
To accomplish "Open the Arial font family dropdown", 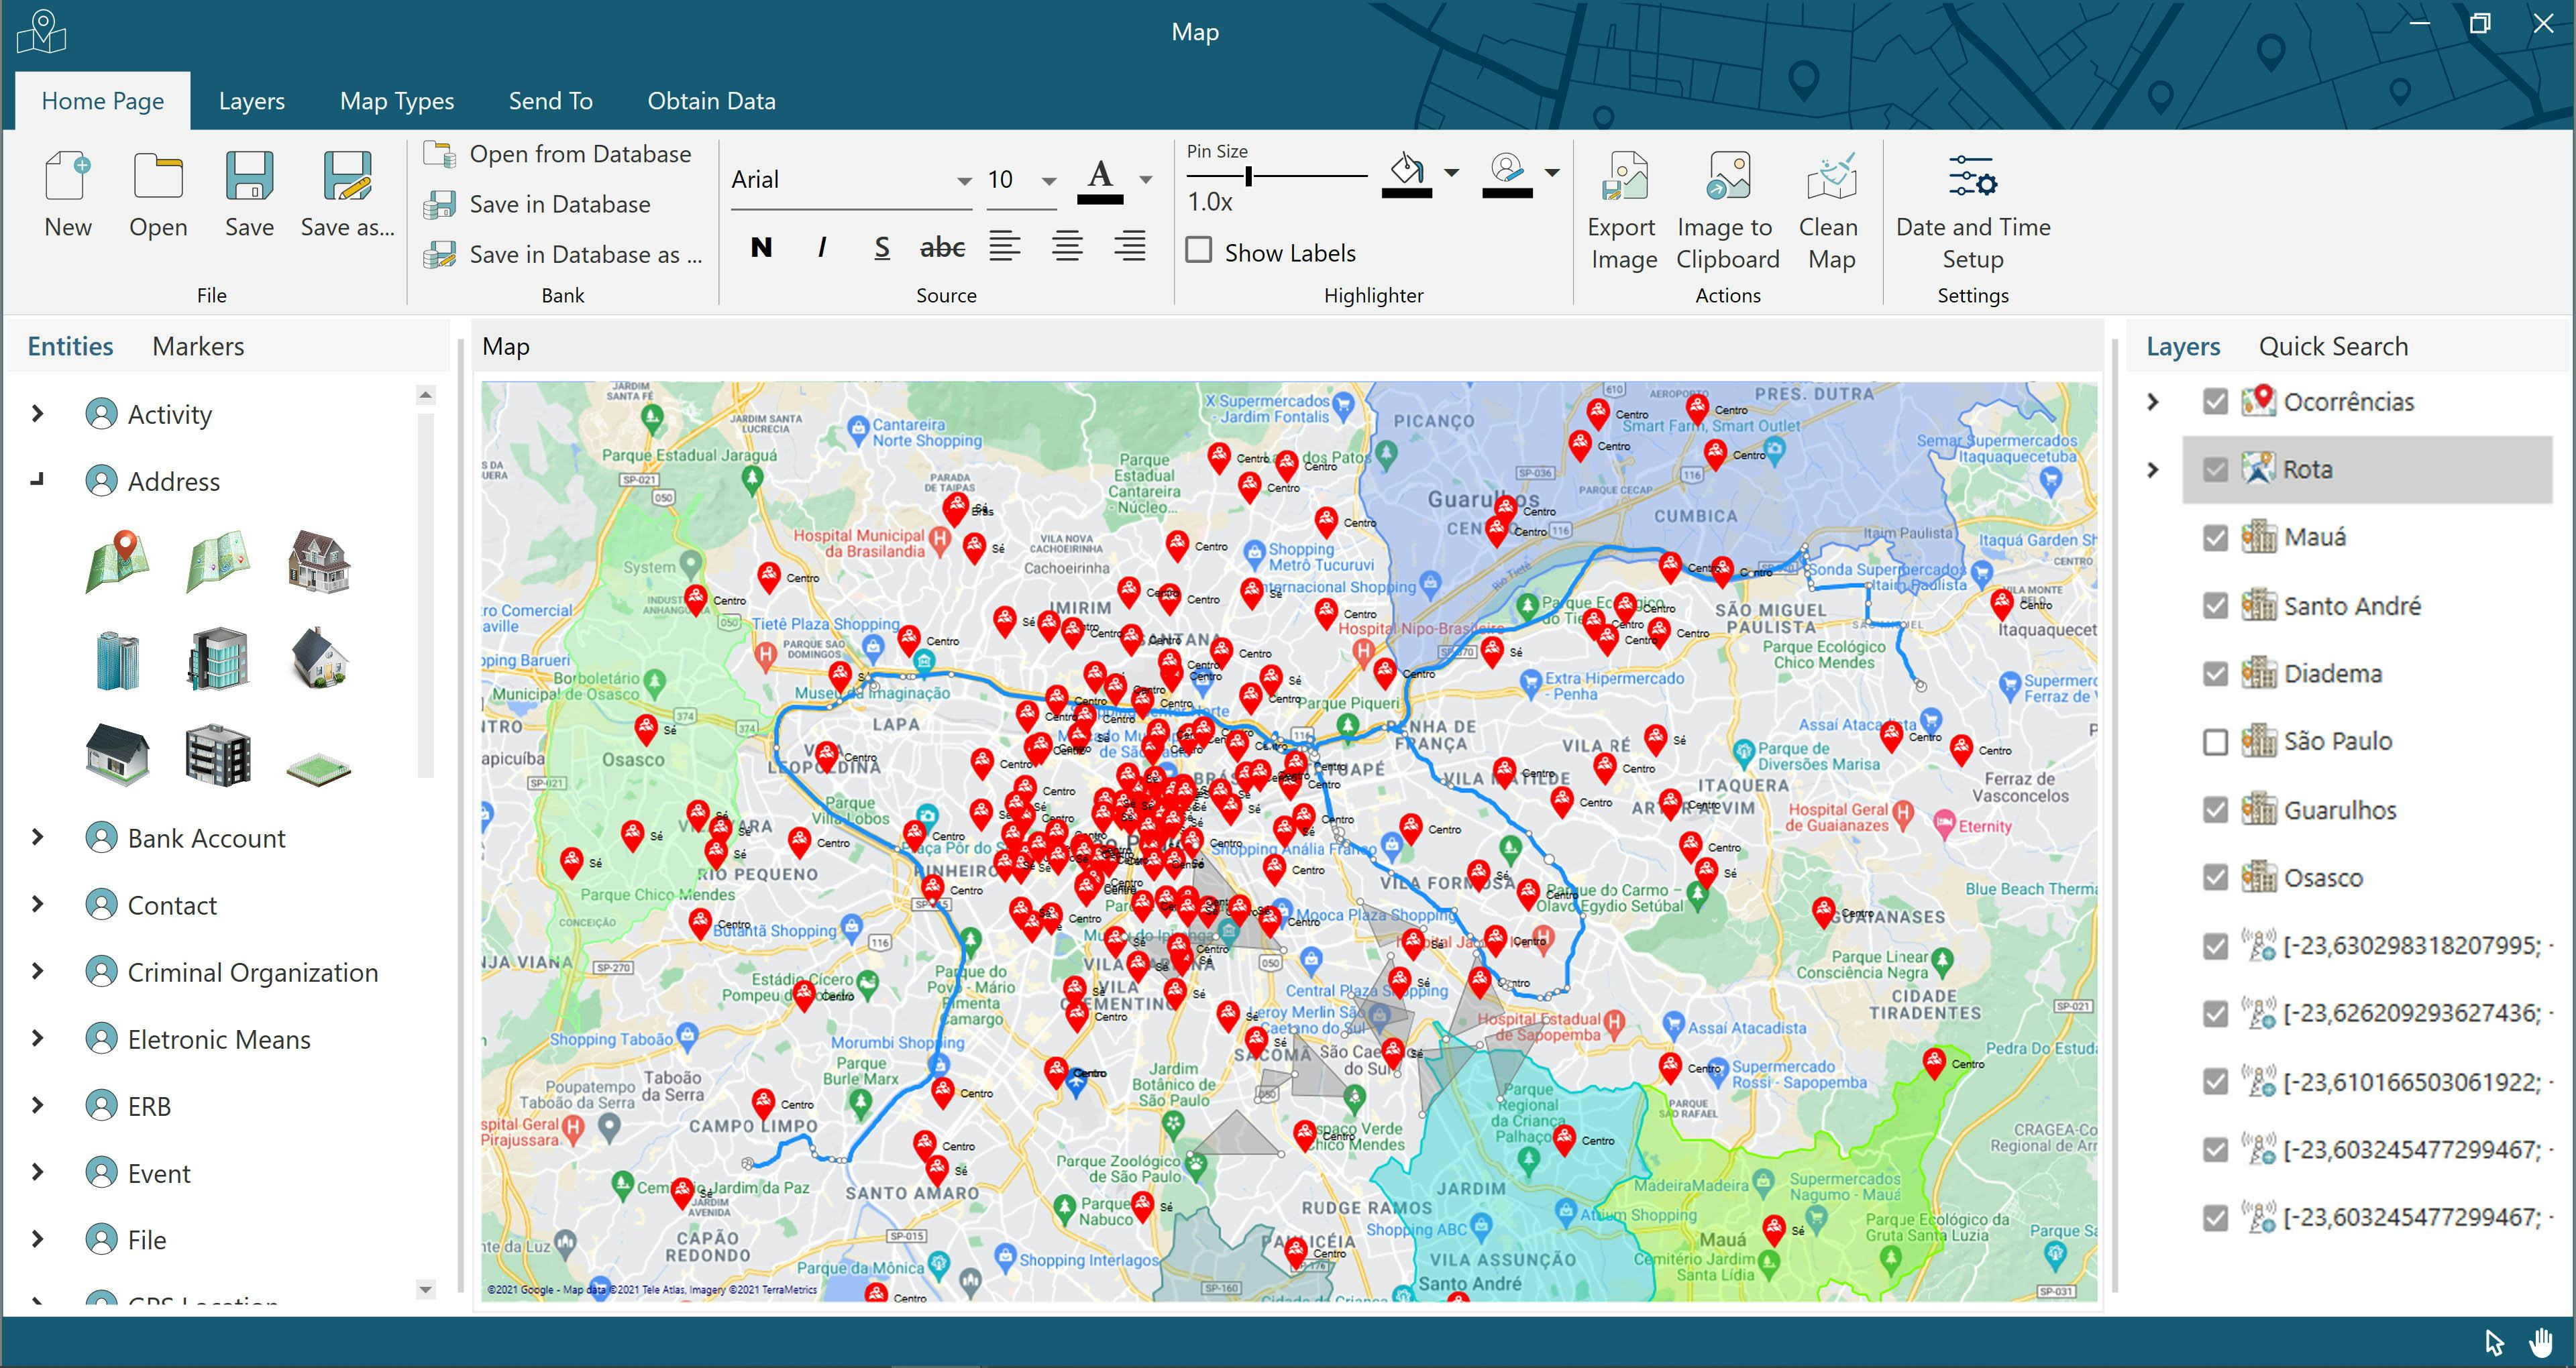I will 962,180.
